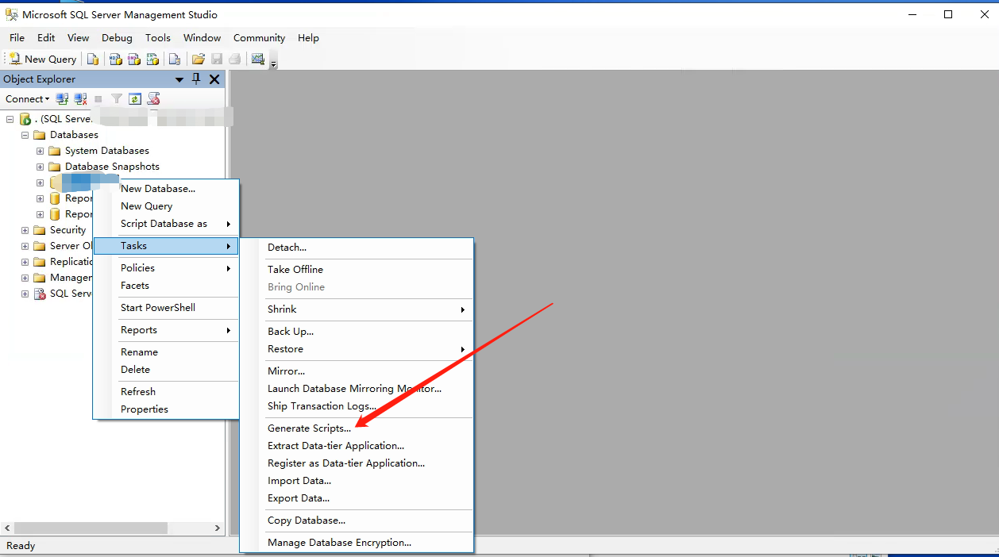Click the Disconnect server icon in Object Explorer
The width and height of the screenshot is (999, 557).
79,98
